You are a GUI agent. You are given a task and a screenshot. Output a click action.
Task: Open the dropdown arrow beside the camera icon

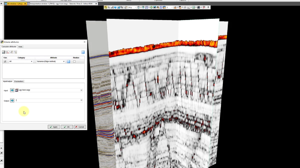(x=201, y=7)
